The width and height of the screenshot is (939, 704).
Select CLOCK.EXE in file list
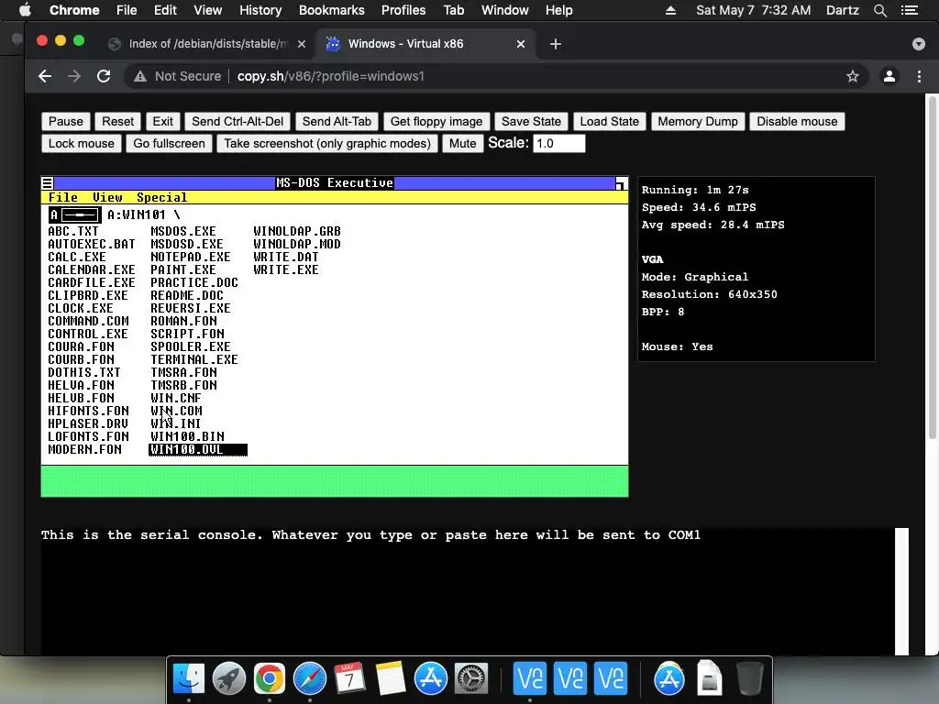(x=81, y=308)
